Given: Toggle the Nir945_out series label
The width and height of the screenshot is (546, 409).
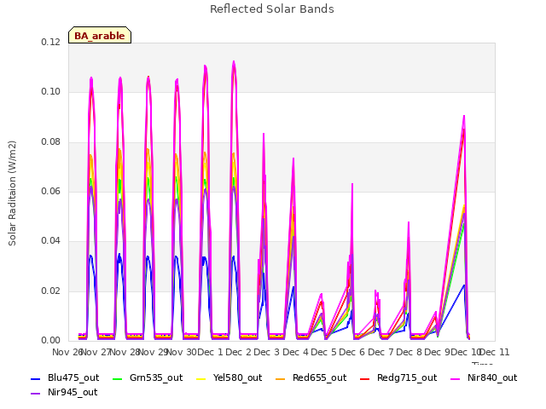Looking at the screenshot, I should click(x=73, y=392).
